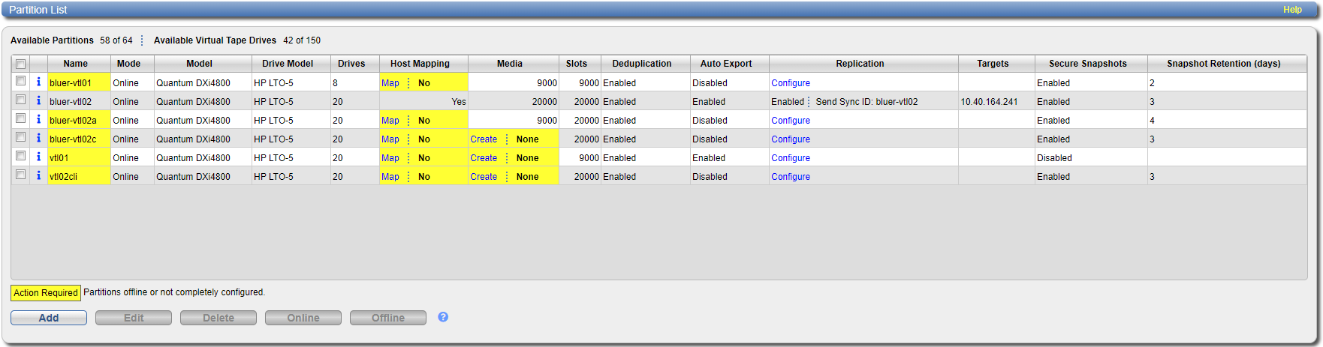Tick the checkbox for bluer-vtl01

(x=21, y=81)
